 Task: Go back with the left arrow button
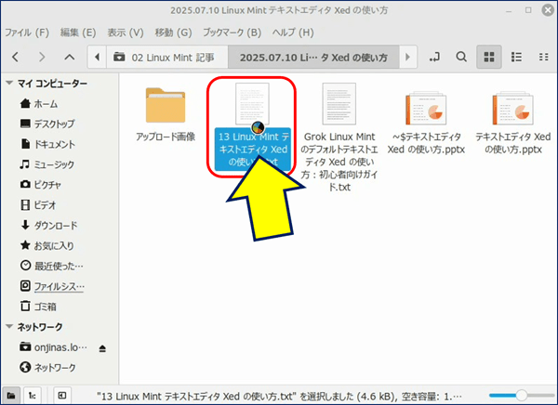pos(15,57)
